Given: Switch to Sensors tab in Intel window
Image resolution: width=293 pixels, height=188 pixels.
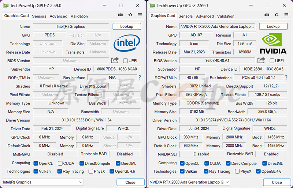Looking at the screenshot, I should tap(39, 16).
